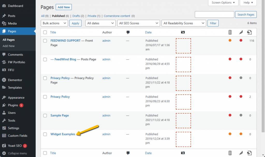The height and width of the screenshot is (157, 265).
Task: Open the Screen Options panel
Action: 223,3
